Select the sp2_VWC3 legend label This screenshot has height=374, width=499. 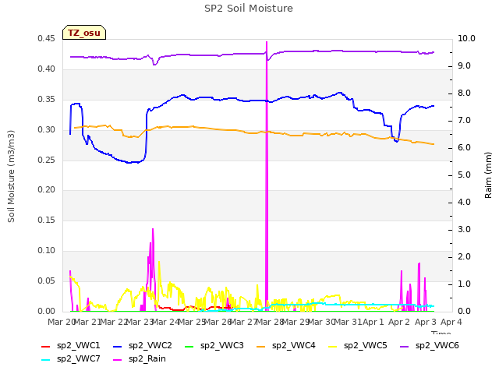tap(221, 346)
